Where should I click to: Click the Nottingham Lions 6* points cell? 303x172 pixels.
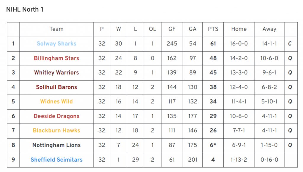(x=213, y=145)
